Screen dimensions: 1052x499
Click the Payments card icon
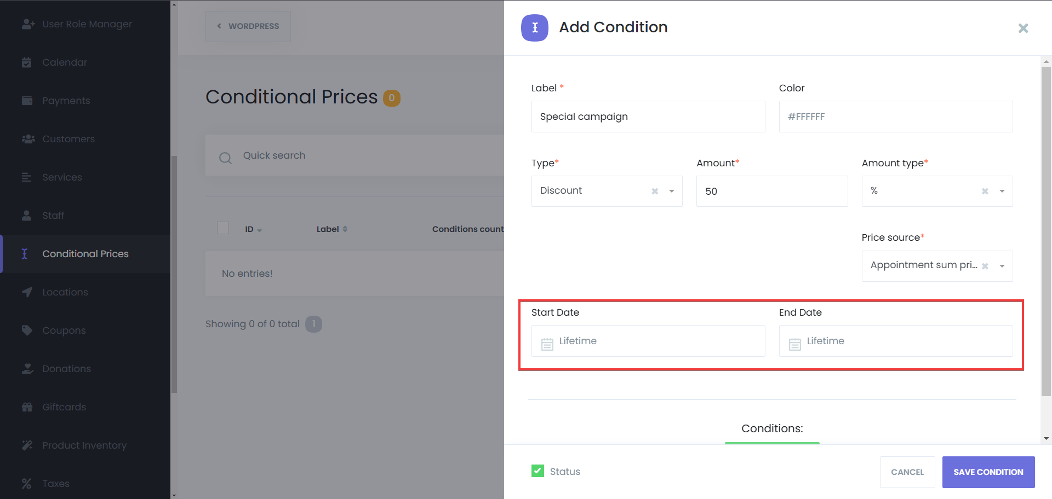coord(26,101)
